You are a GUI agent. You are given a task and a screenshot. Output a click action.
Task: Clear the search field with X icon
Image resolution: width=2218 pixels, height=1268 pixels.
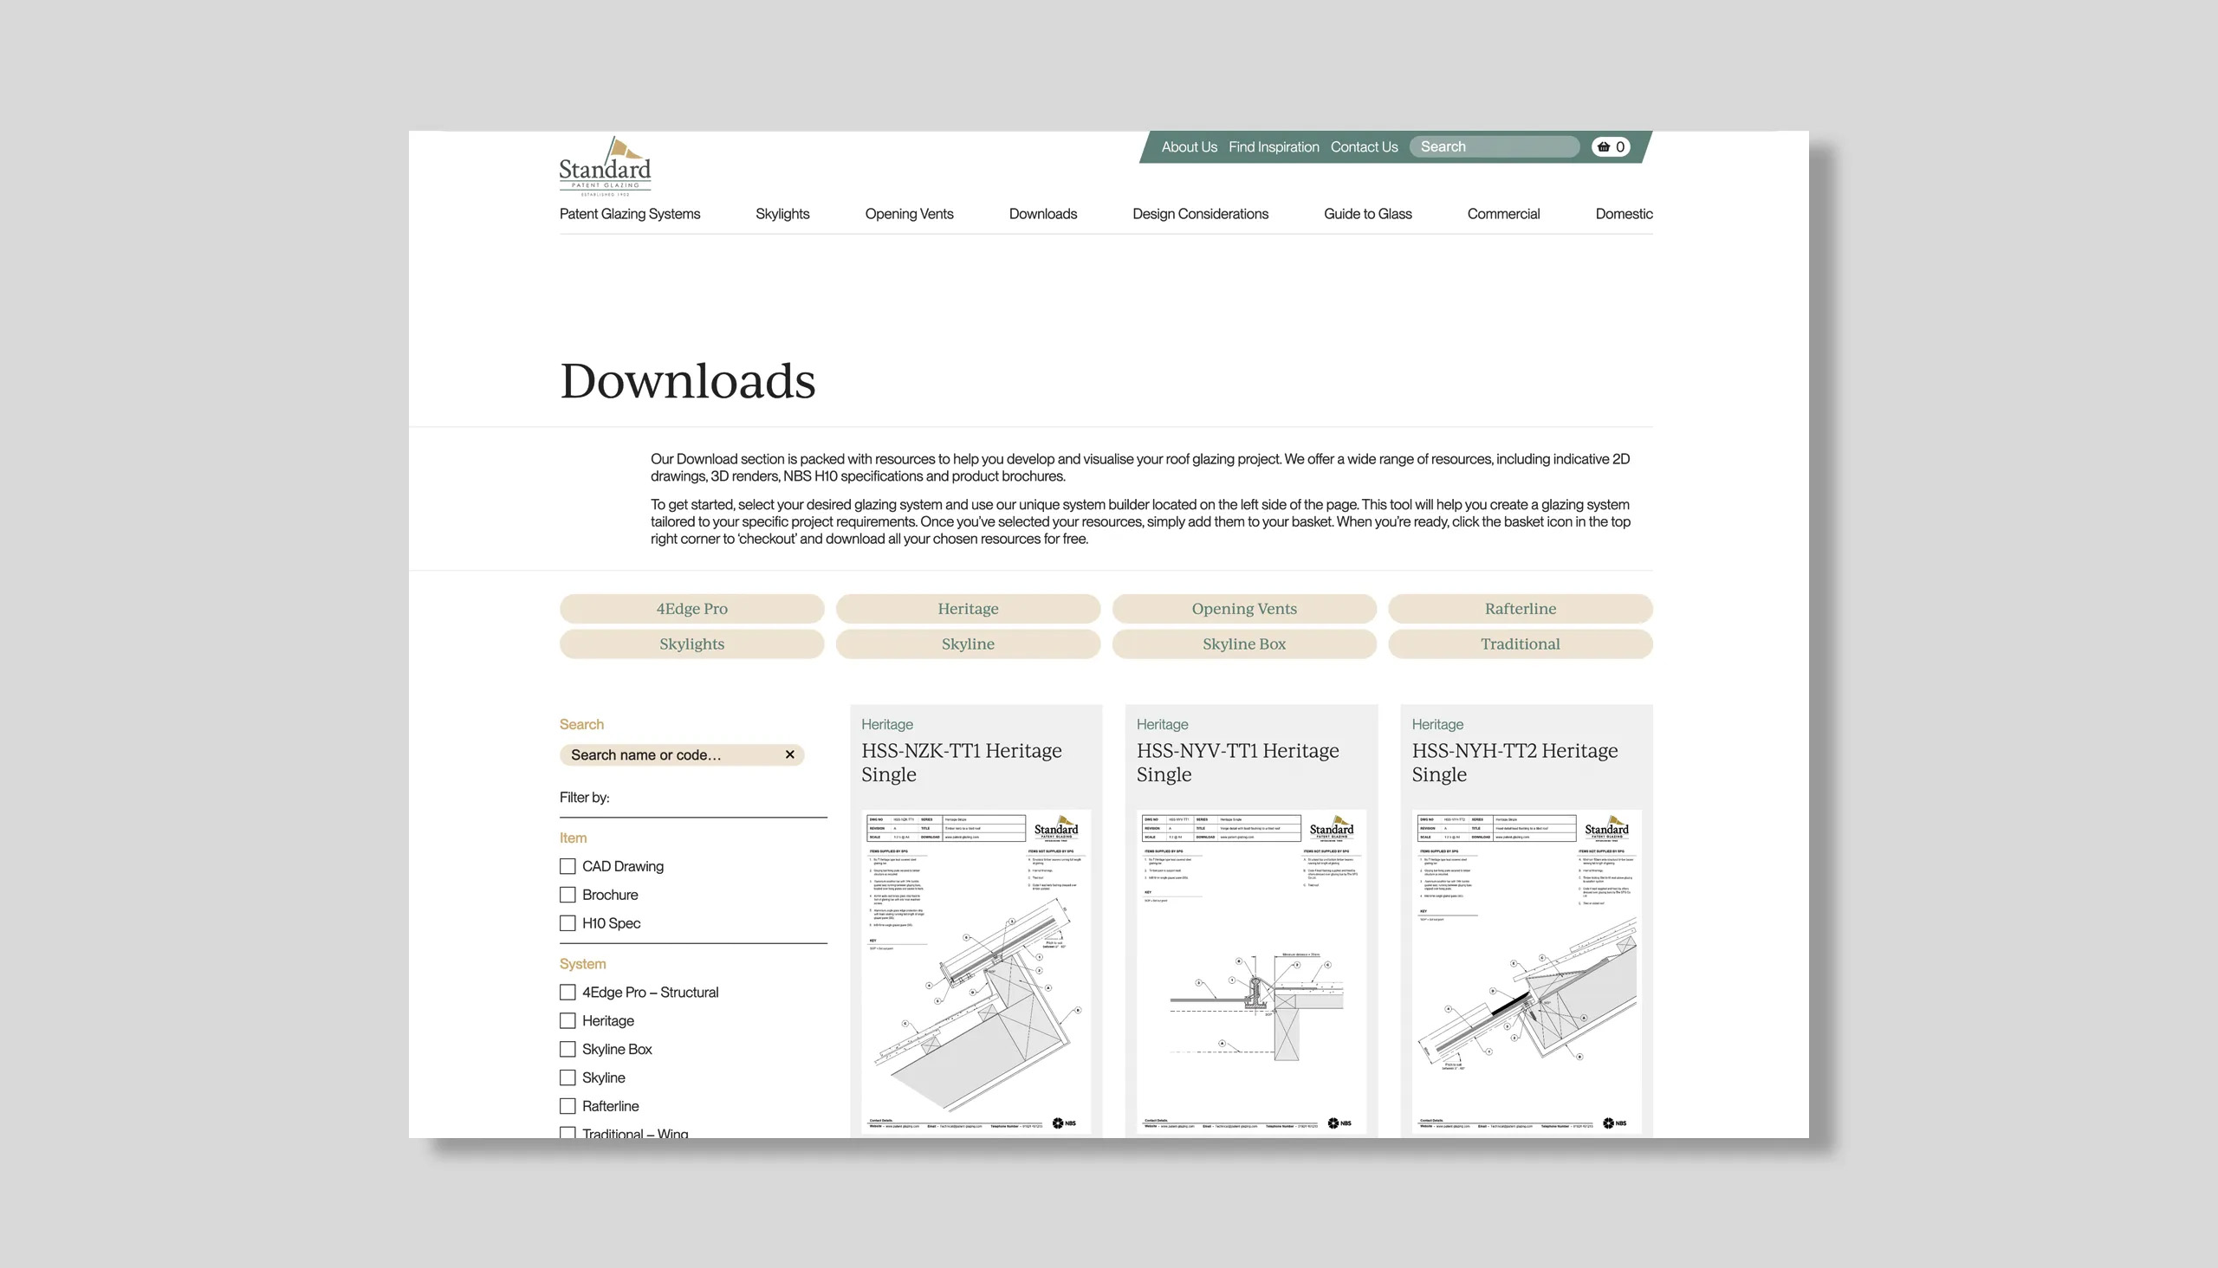(x=789, y=754)
